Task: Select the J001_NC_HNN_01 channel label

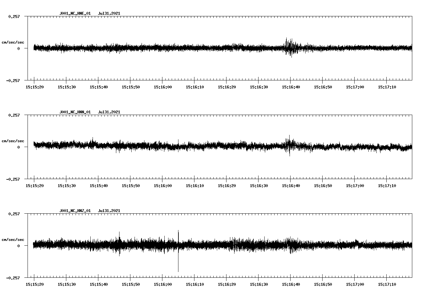Action: pos(75,112)
